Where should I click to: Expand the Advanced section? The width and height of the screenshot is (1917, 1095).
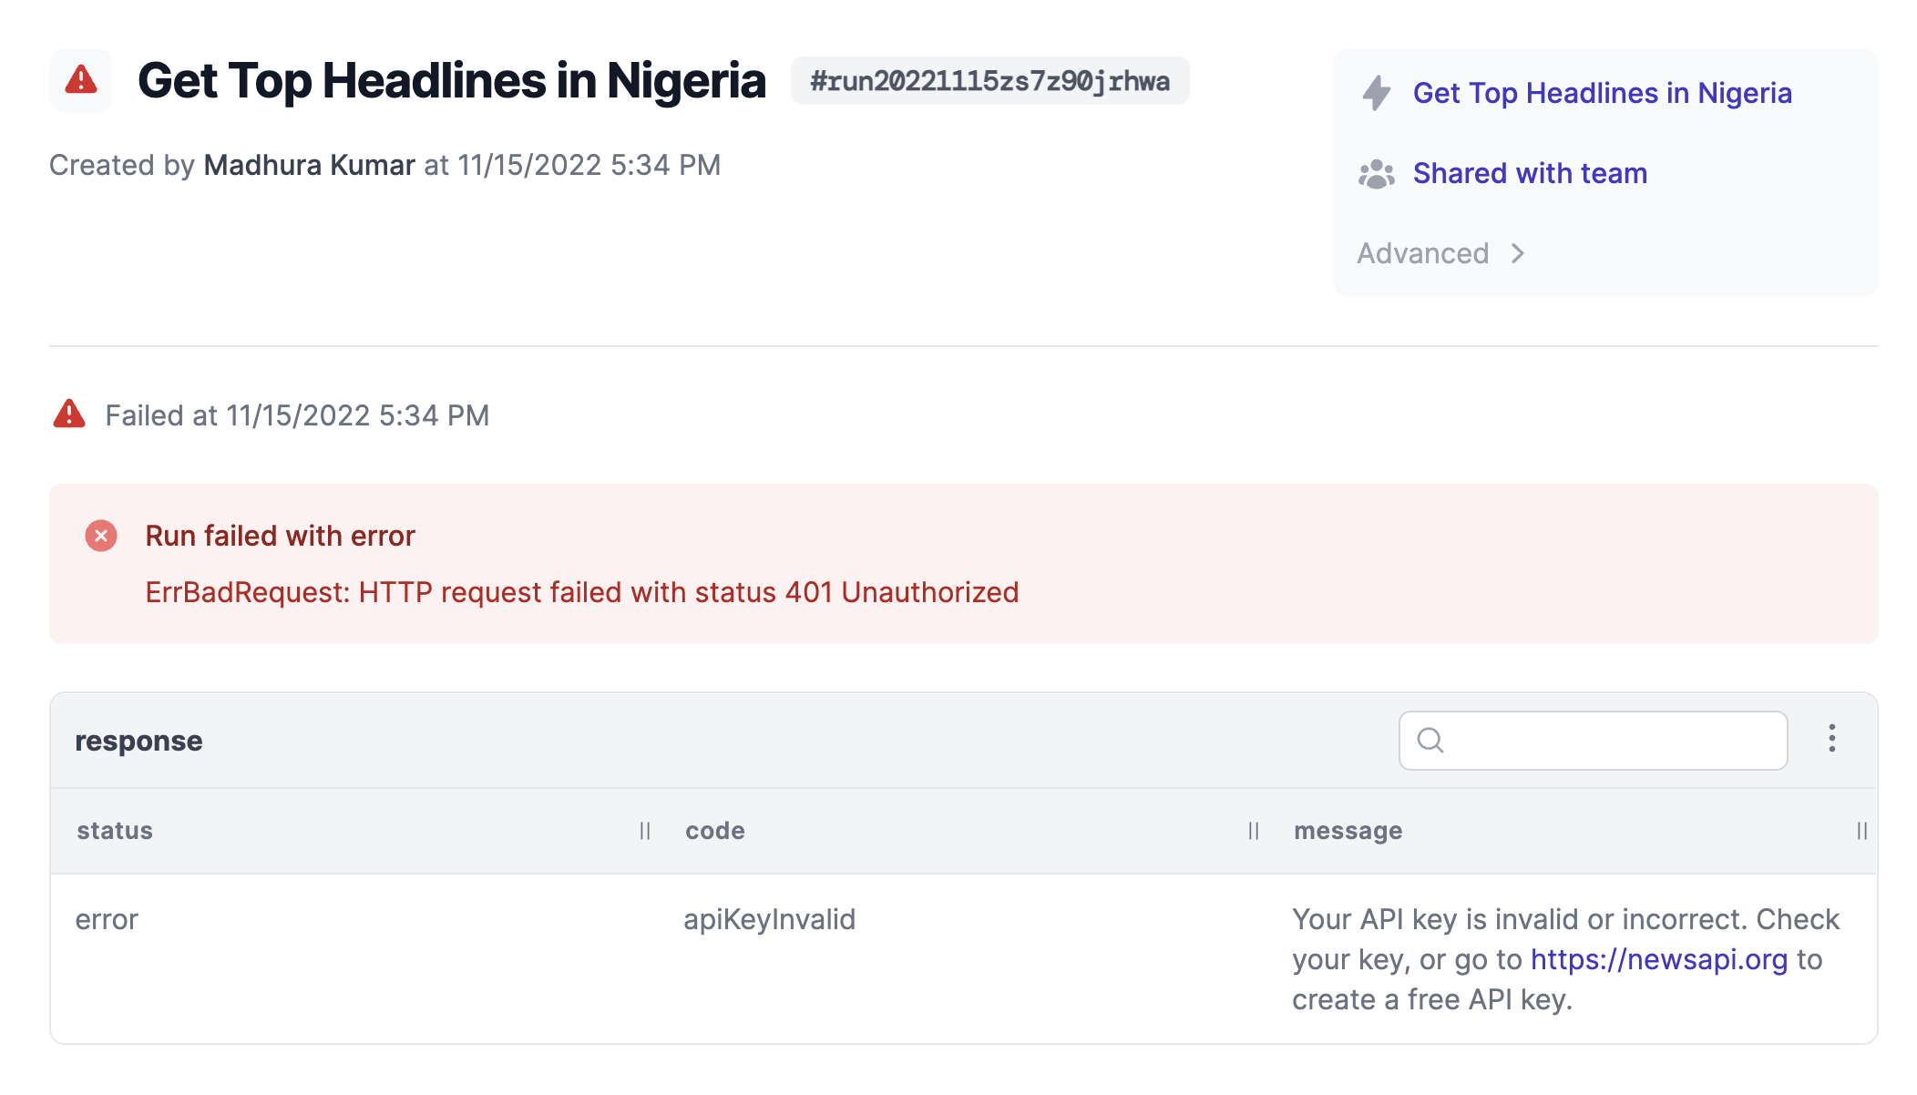[x=1441, y=253]
